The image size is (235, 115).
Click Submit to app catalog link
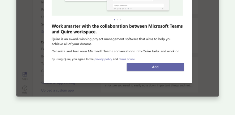pyautogui.click(x=58, y=83)
